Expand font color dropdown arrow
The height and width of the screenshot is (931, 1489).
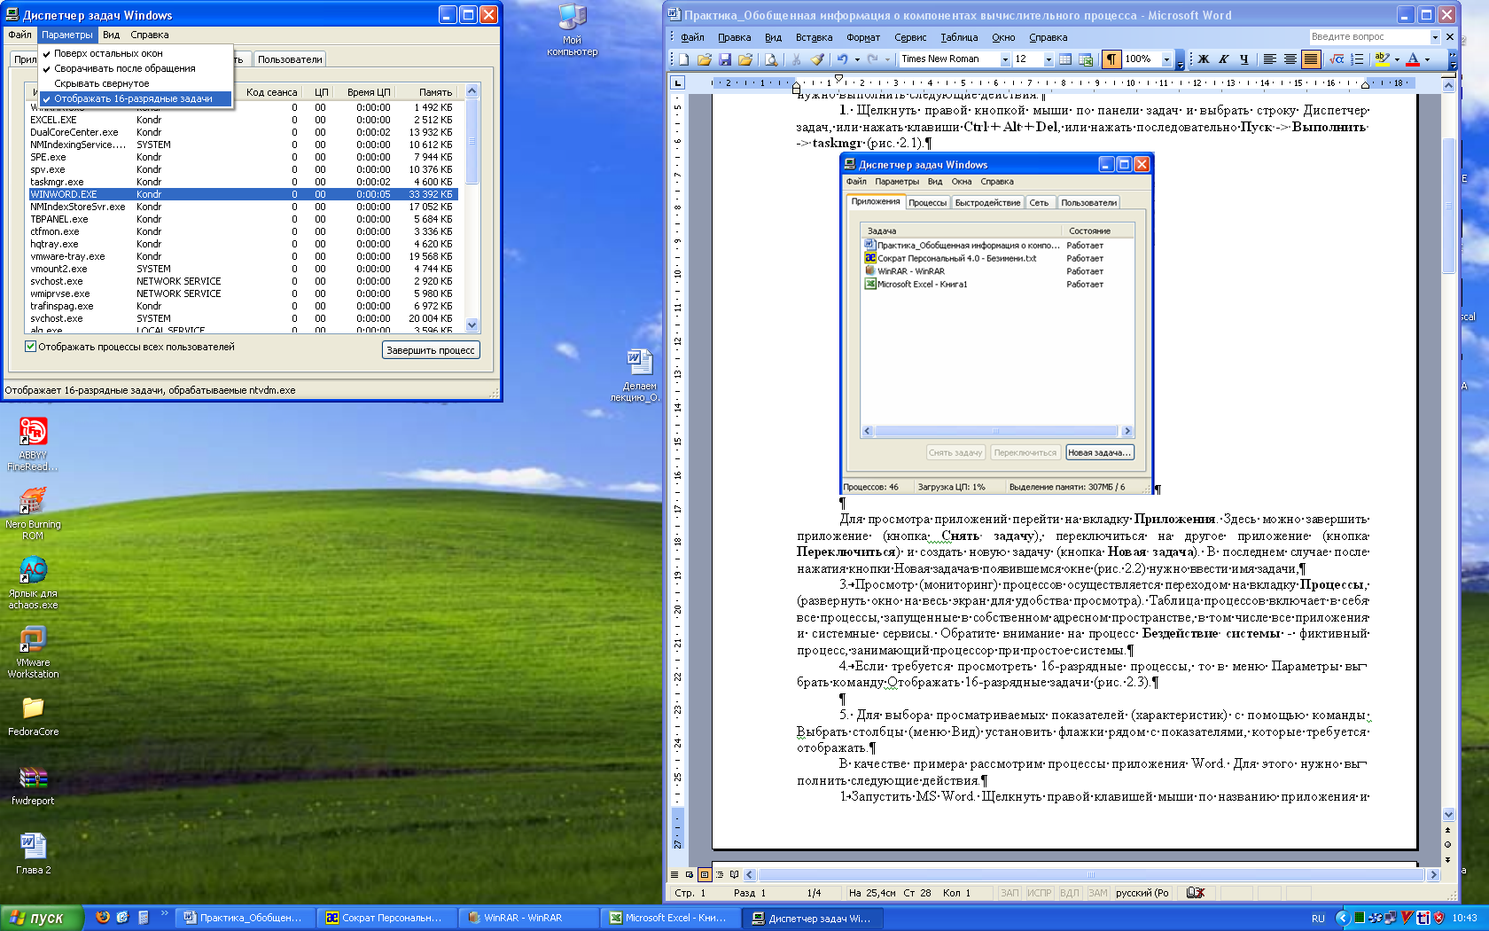[1427, 59]
